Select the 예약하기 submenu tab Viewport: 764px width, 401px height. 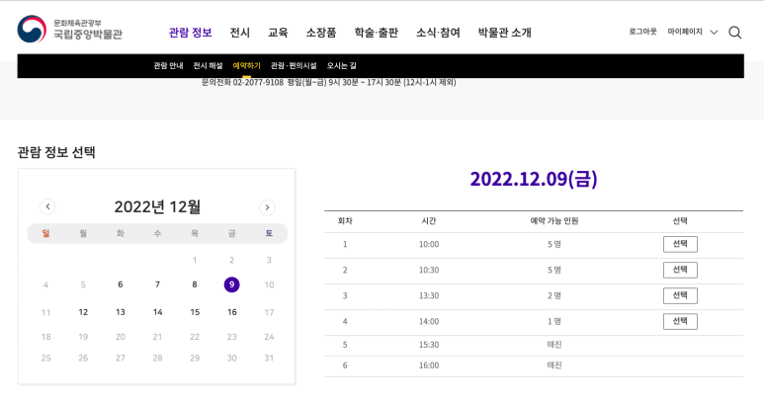point(246,66)
